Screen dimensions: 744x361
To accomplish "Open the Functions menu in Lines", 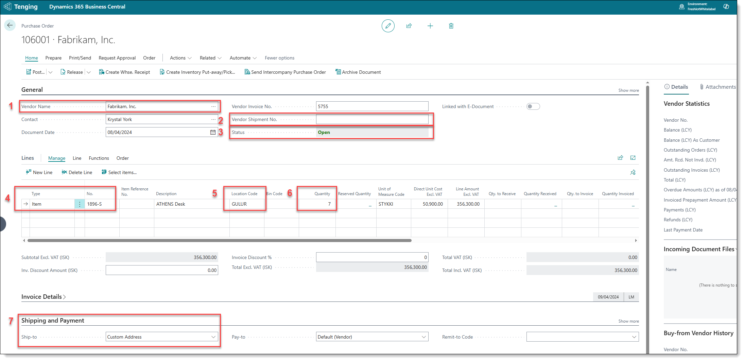I will [x=99, y=158].
